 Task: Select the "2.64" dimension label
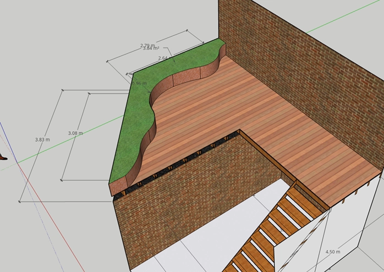(163, 58)
